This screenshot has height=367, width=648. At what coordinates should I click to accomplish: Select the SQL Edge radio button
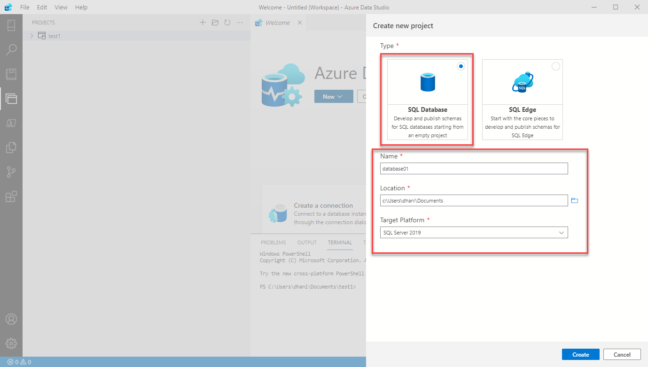point(556,66)
